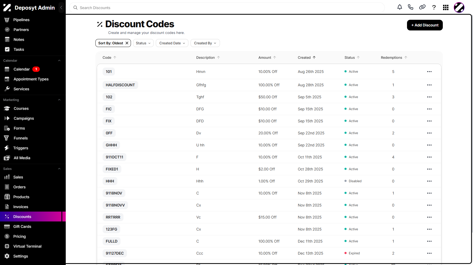The width and height of the screenshot is (473, 265).
Task: Click the FULLD code chip
Action: 111,241
